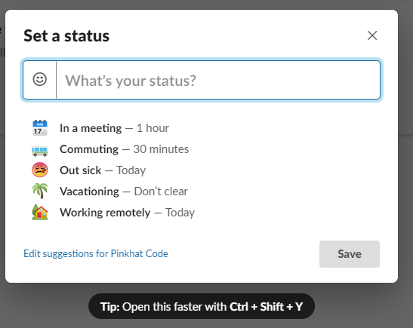
Task: Click the 1 hour duration text
Action: 153,128
